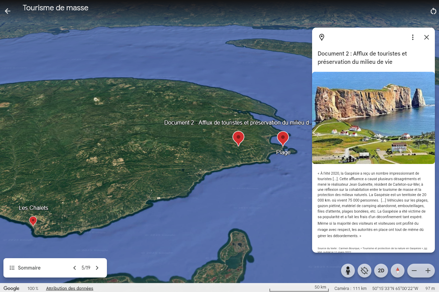Image resolution: width=439 pixels, height=292 pixels.
Task: Click the Document 2 red map marker
Action: 238,138
